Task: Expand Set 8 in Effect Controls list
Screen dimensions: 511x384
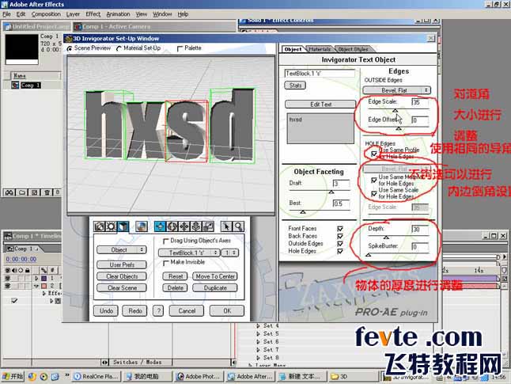Action: (258, 358)
